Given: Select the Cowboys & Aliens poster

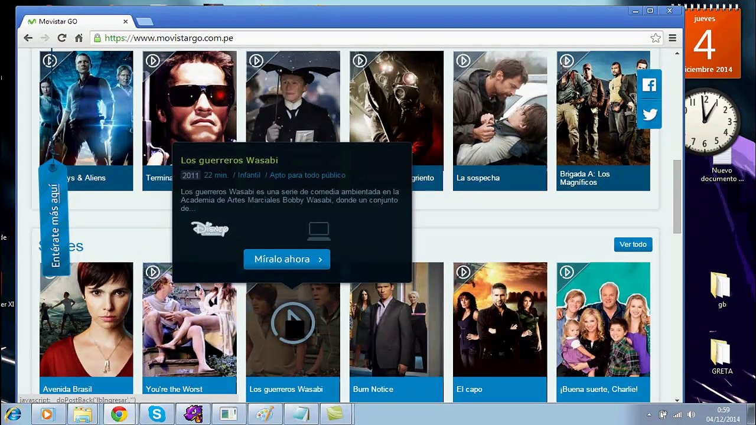Looking at the screenshot, I should point(86,108).
